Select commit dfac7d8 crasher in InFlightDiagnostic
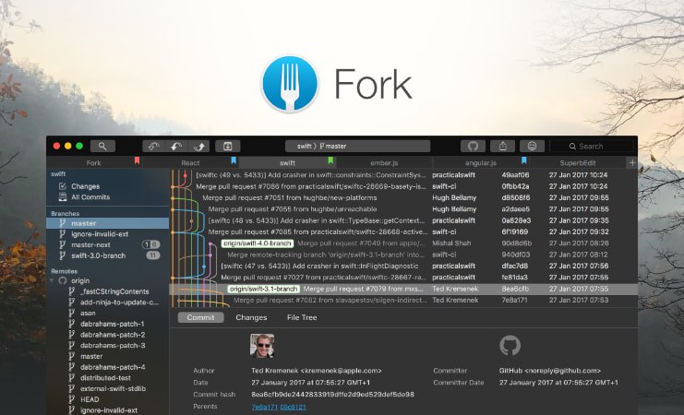 pos(403,266)
